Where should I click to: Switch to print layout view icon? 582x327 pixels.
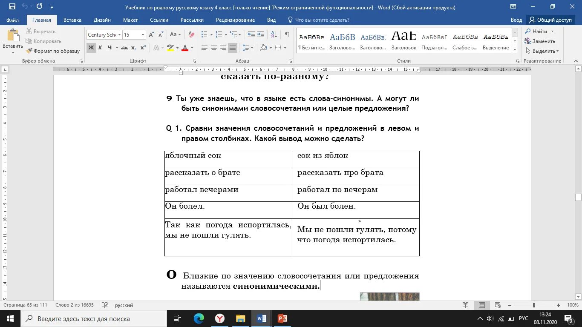[x=481, y=305]
